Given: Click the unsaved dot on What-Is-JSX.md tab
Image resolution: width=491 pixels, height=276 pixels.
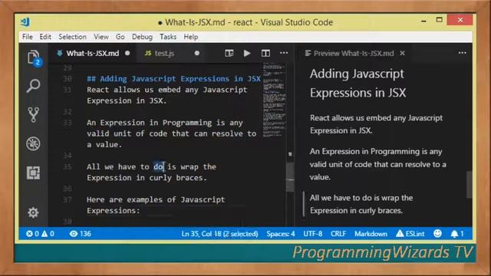Looking at the screenshot, I should (x=127, y=53).
